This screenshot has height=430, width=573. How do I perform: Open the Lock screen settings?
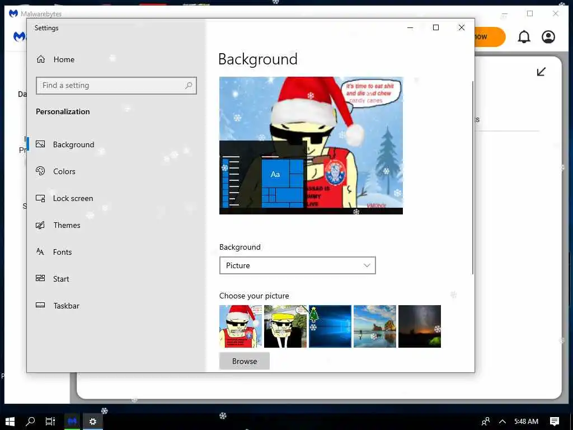pyautogui.click(x=73, y=198)
